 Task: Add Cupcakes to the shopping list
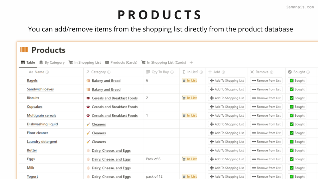point(227,107)
